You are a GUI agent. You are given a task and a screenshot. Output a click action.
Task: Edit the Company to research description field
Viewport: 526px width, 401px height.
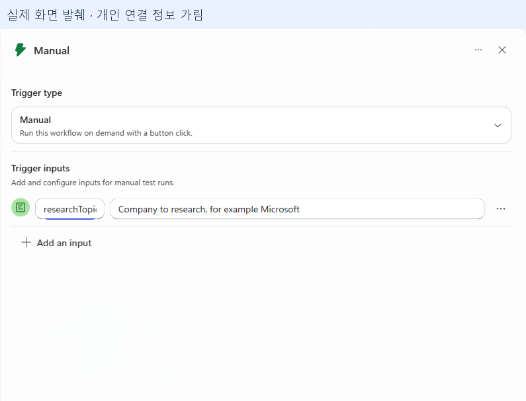tap(297, 208)
